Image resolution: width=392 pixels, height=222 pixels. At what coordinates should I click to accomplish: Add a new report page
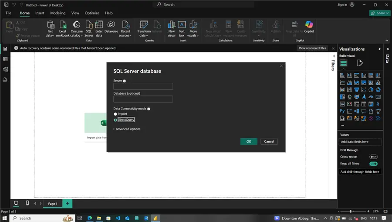tap(67, 204)
